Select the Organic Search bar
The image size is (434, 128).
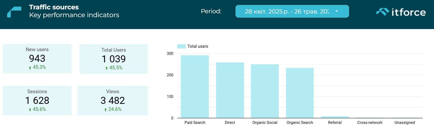pos(300,93)
